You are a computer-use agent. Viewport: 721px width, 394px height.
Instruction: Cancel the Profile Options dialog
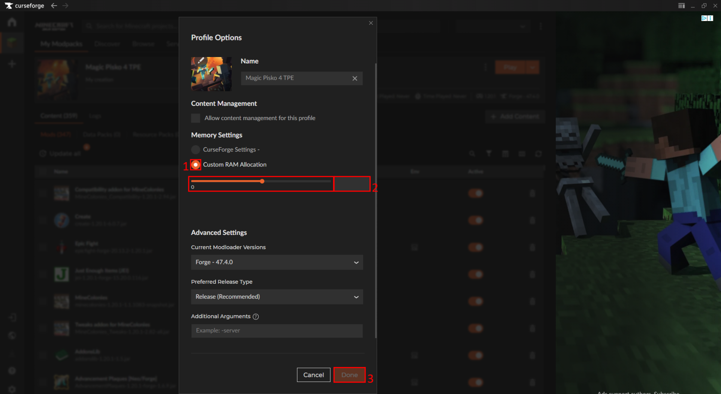pos(313,374)
